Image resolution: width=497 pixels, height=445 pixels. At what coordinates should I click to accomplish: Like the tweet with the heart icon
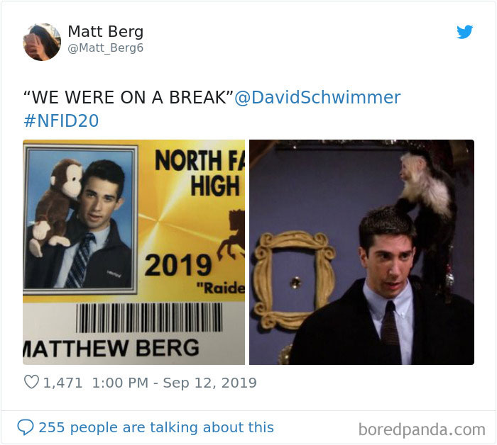(31, 382)
